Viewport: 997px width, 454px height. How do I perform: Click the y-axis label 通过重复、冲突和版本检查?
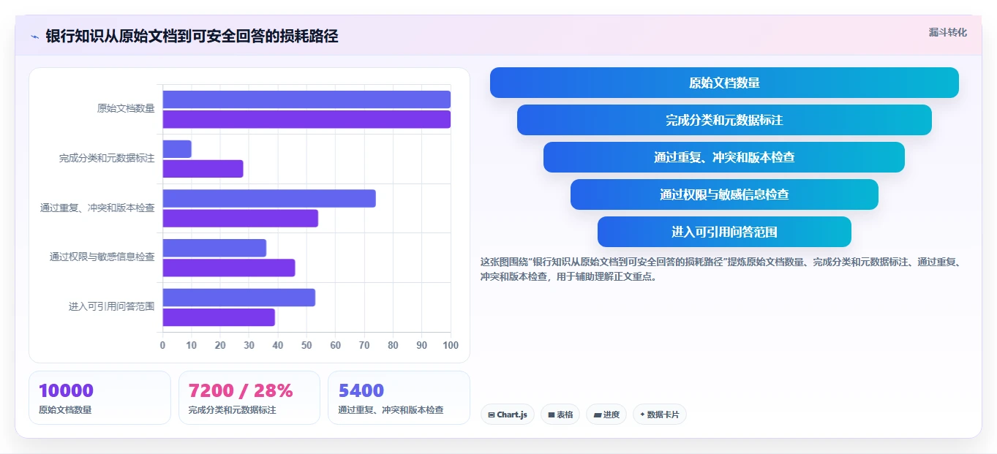click(x=97, y=208)
